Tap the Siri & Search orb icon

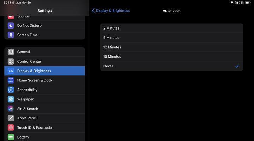pyautogui.click(x=11, y=109)
